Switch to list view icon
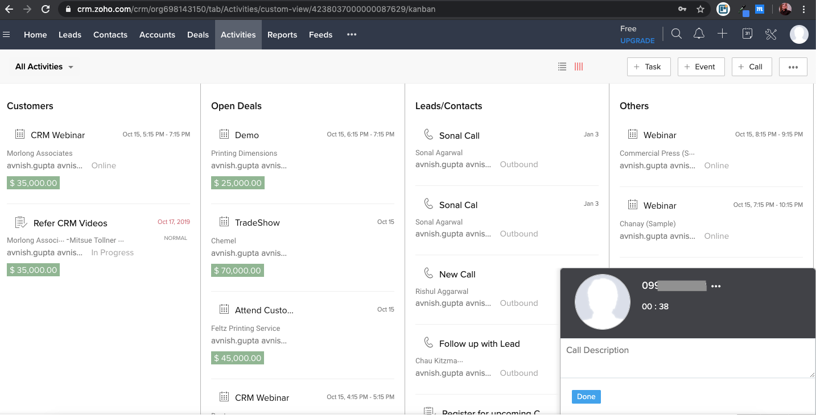The height and width of the screenshot is (415, 816). (x=562, y=67)
